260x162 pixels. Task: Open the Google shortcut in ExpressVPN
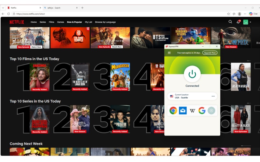202,110
